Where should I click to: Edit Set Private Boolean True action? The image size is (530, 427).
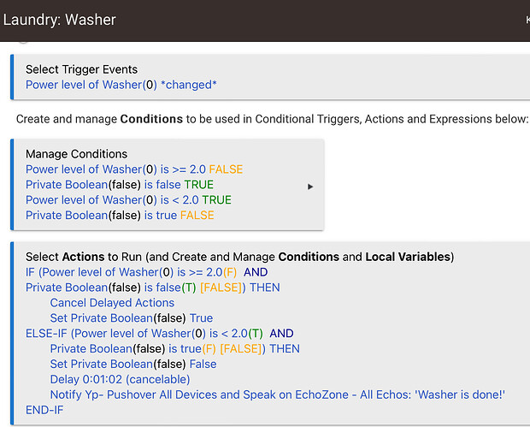click(132, 318)
